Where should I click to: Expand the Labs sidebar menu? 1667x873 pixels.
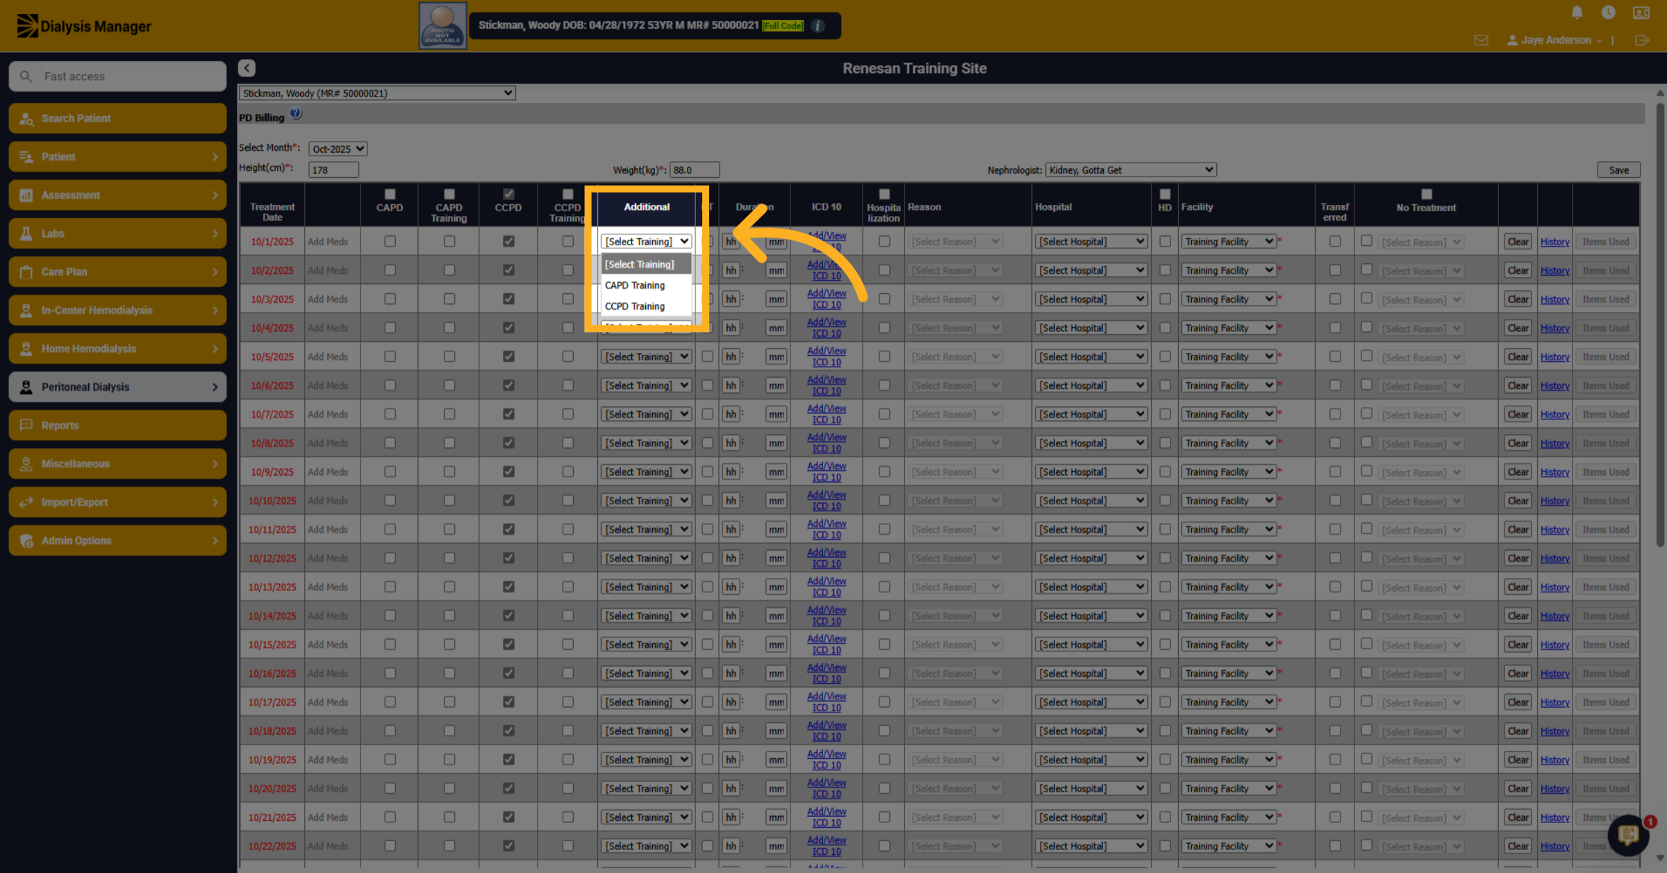(117, 233)
